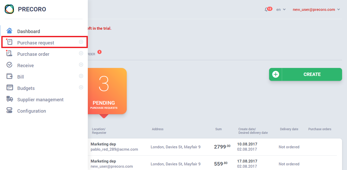Click the Create date/Desired delivery date header
This screenshot has height=170, width=347.
point(253,131)
